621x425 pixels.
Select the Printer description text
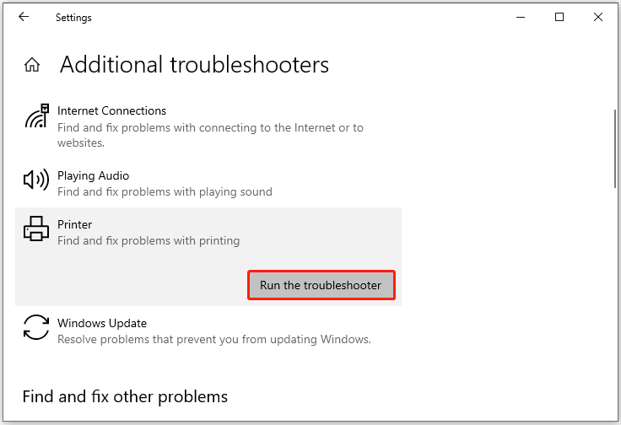(148, 241)
